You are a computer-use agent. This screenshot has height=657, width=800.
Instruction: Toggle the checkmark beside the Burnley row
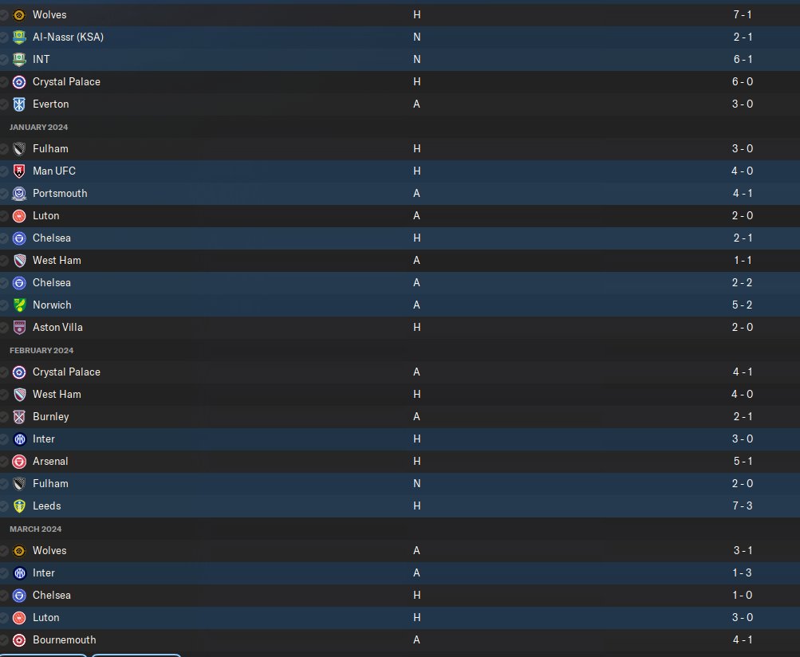[x=4, y=417]
